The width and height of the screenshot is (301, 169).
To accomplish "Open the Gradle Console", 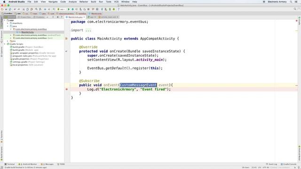I will [x=288, y=164].
